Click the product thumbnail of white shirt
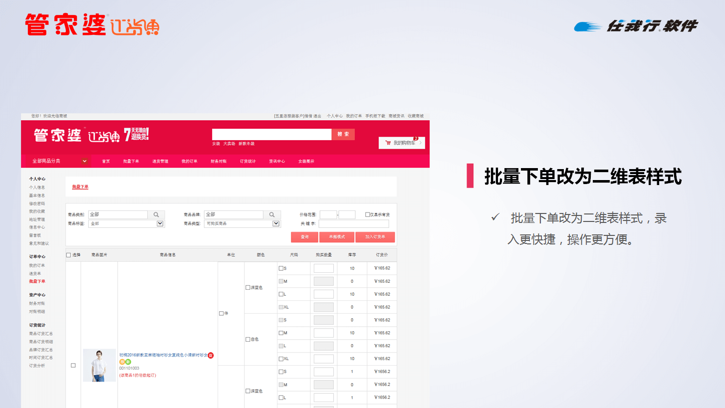 (99, 365)
